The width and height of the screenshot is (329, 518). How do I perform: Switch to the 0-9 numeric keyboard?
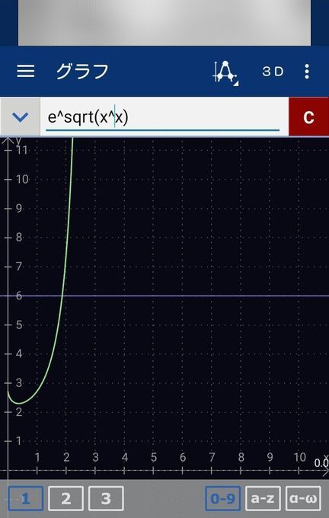(222, 498)
